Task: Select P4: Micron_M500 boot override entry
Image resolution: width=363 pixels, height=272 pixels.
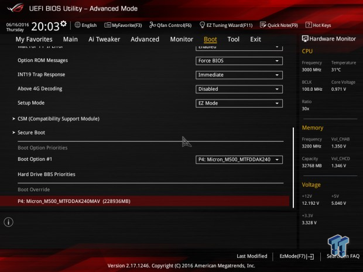Action: 145,201
